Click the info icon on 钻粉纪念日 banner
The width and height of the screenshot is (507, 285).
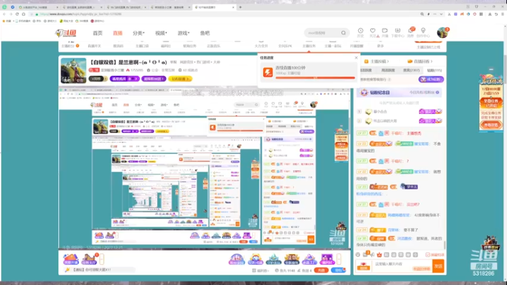coord(437,92)
